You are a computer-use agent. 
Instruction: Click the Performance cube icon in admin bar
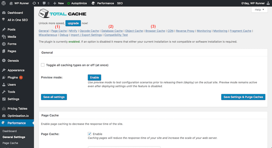pos(93,3)
